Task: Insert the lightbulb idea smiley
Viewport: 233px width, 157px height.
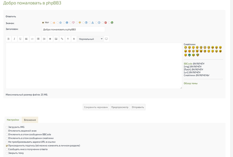Action: point(216,51)
